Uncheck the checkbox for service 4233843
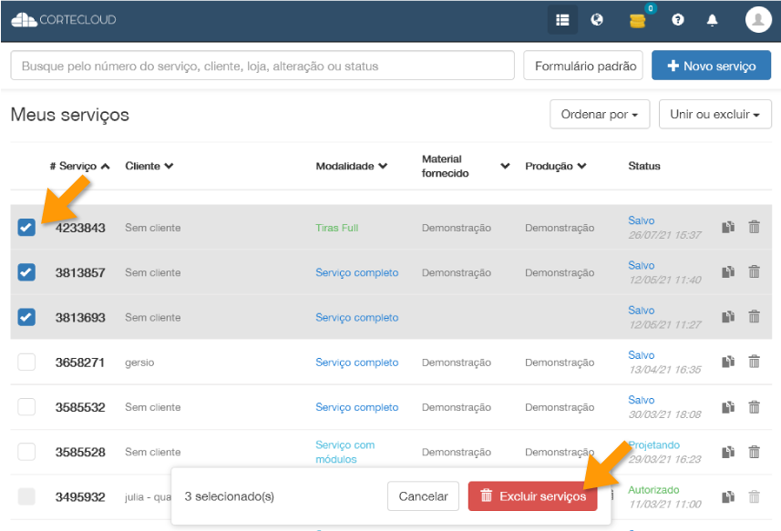 26,228
